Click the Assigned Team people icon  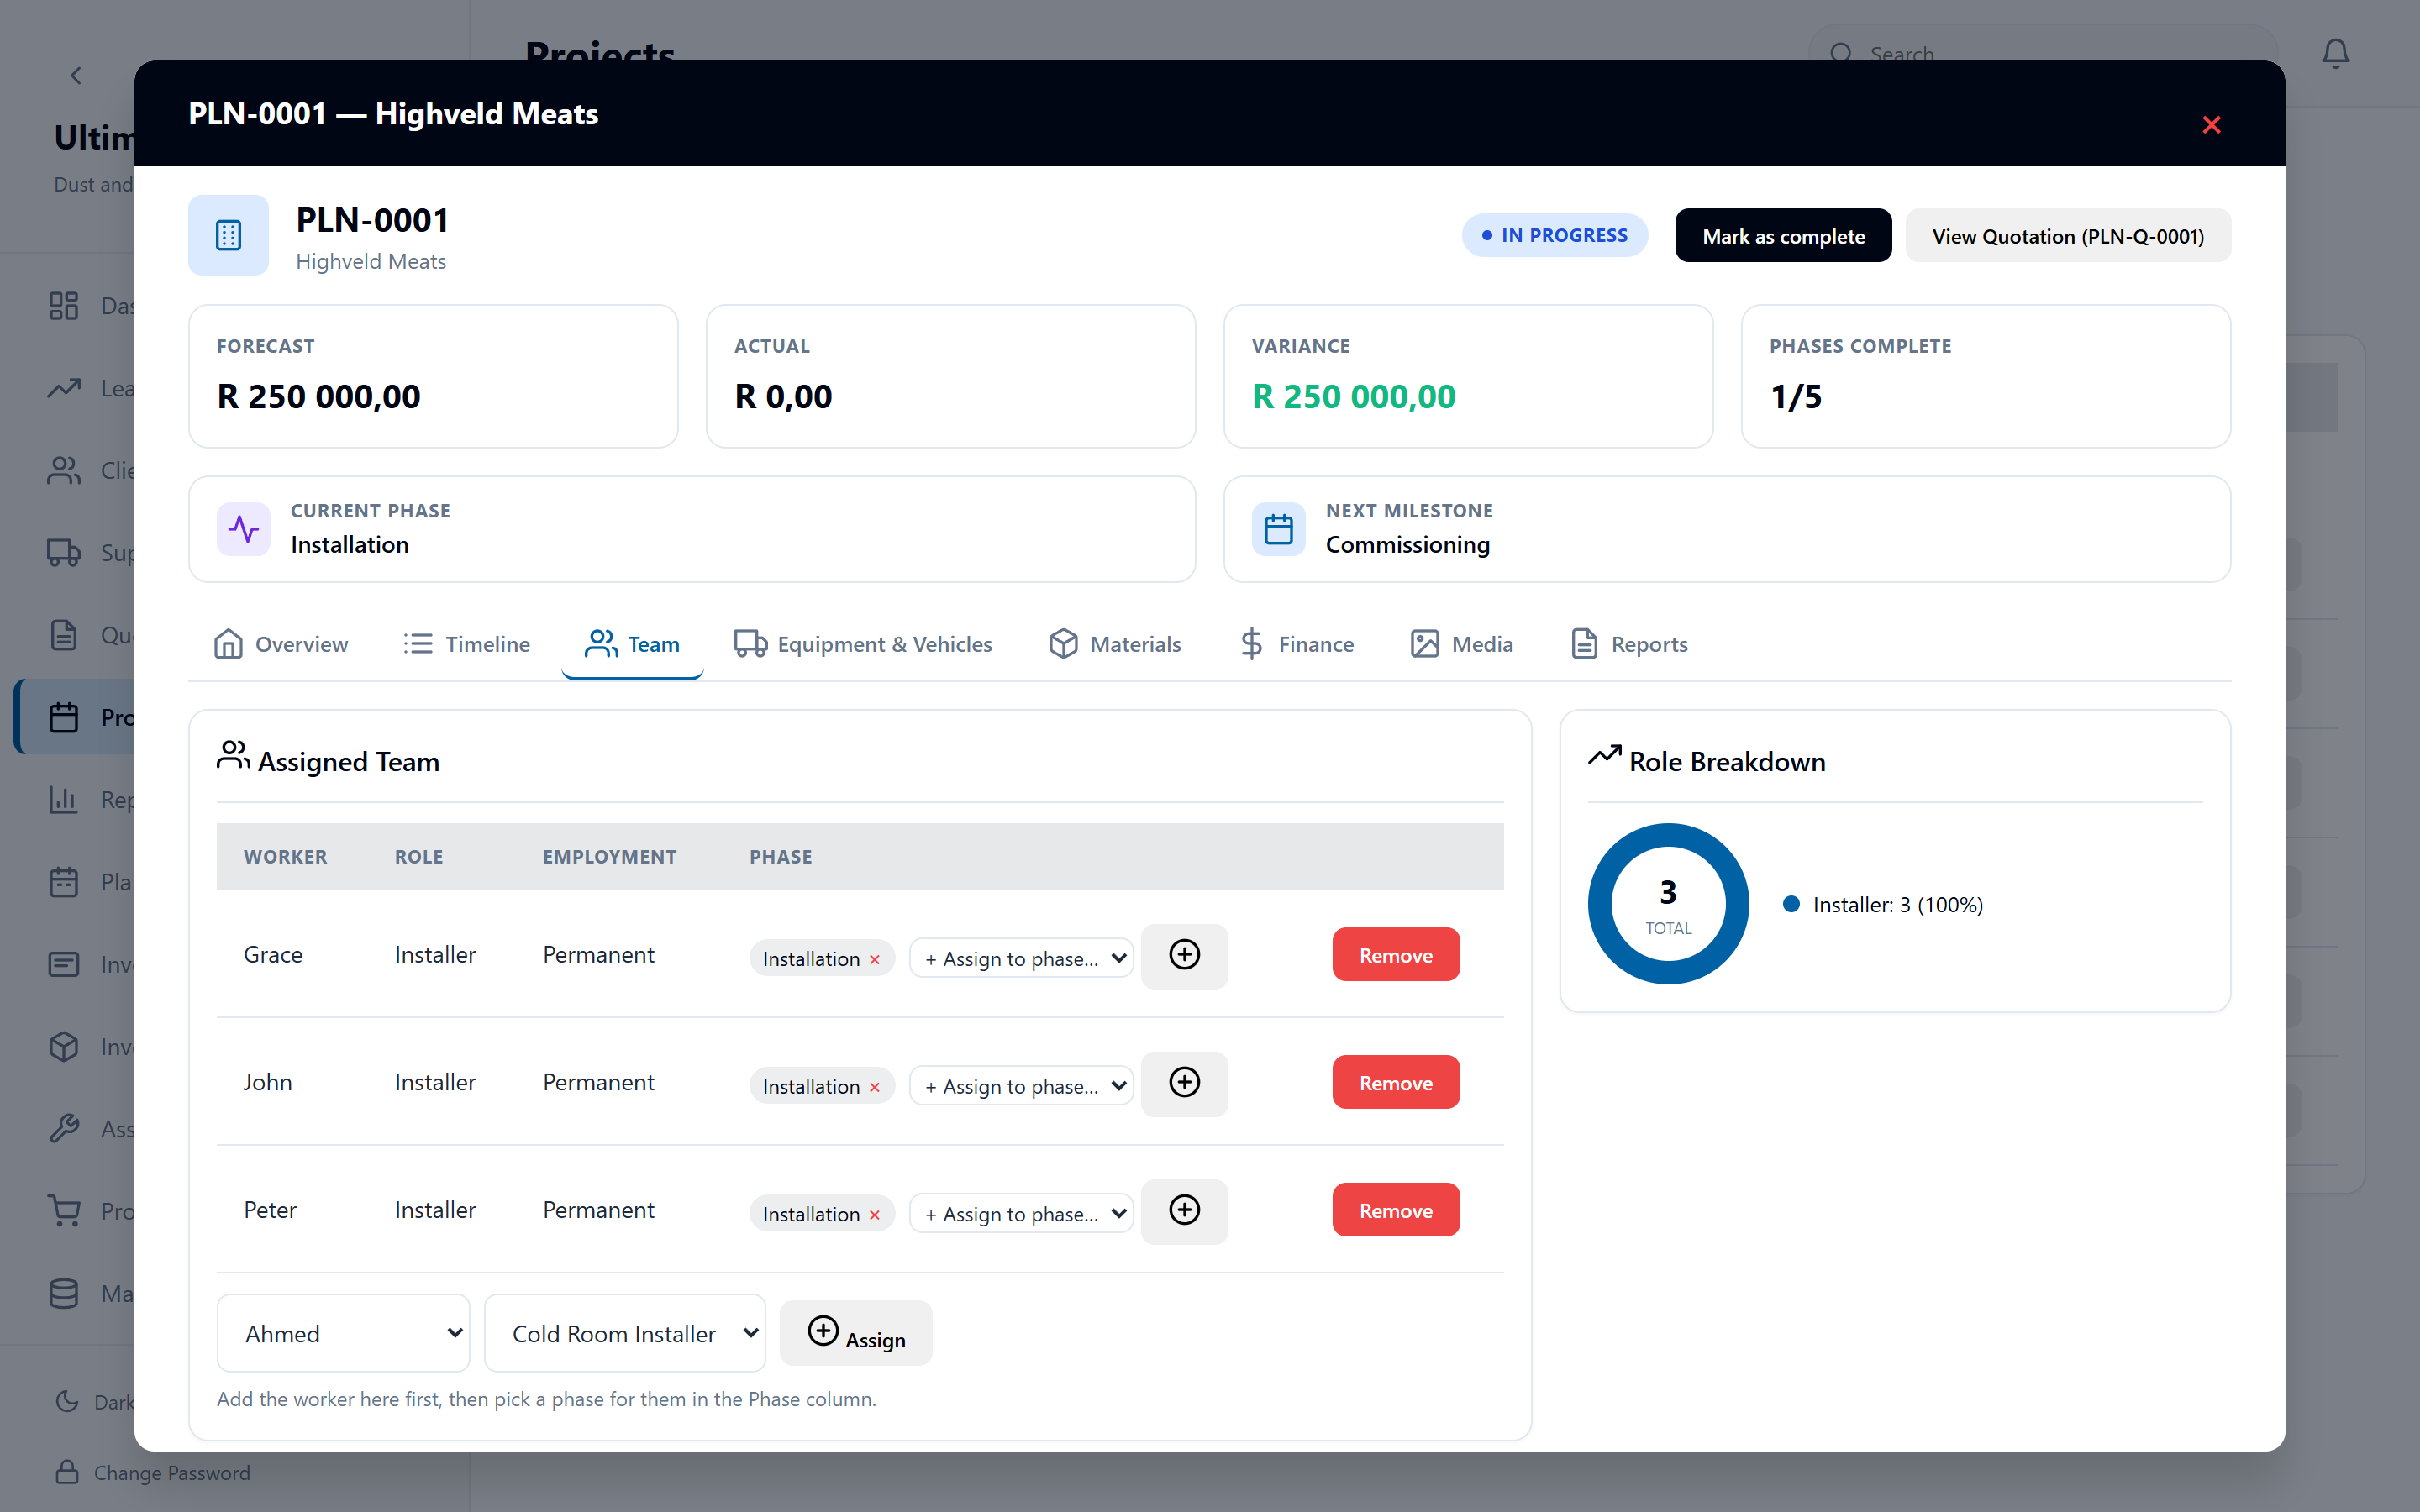pyautogui.click(x=232, y=756)
